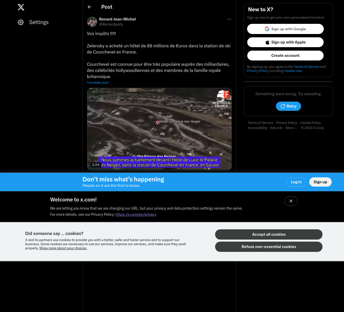Create a new account
This screenshot has width=344, height=312.
(x=285, y=56)
